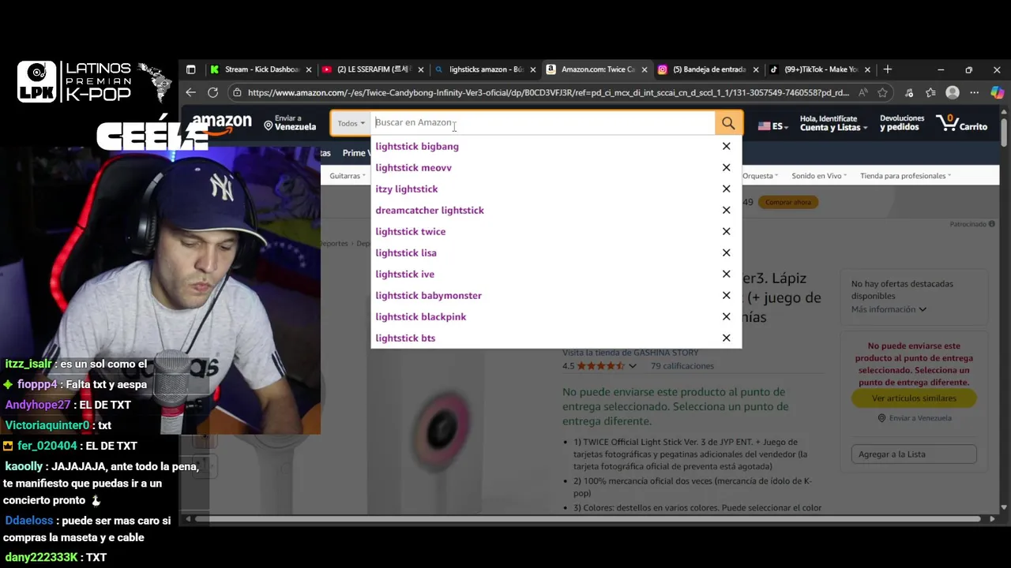Select lightstick blackpink suggestion
The height and width of the screenshot is (568, 1011).
point(421,316)
